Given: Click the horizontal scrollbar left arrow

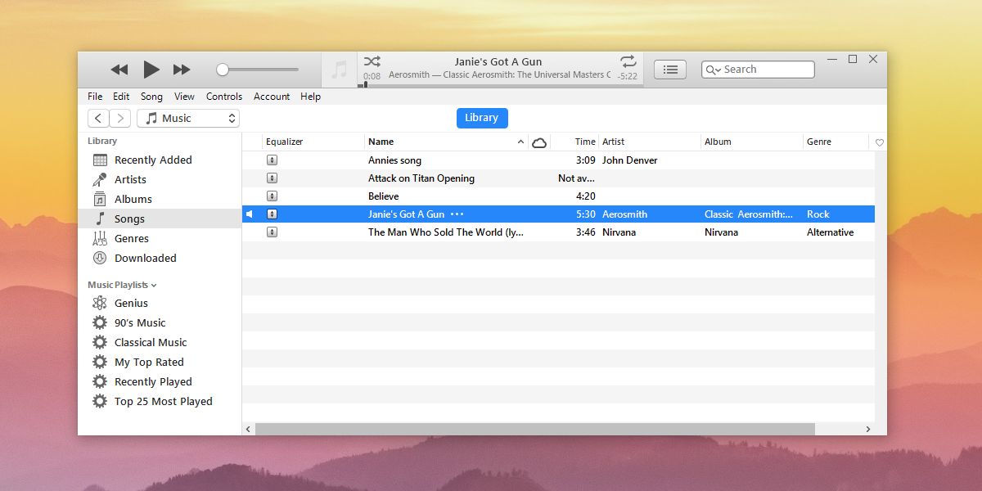Looking at the screenshot, I should (x=249, y=429).
